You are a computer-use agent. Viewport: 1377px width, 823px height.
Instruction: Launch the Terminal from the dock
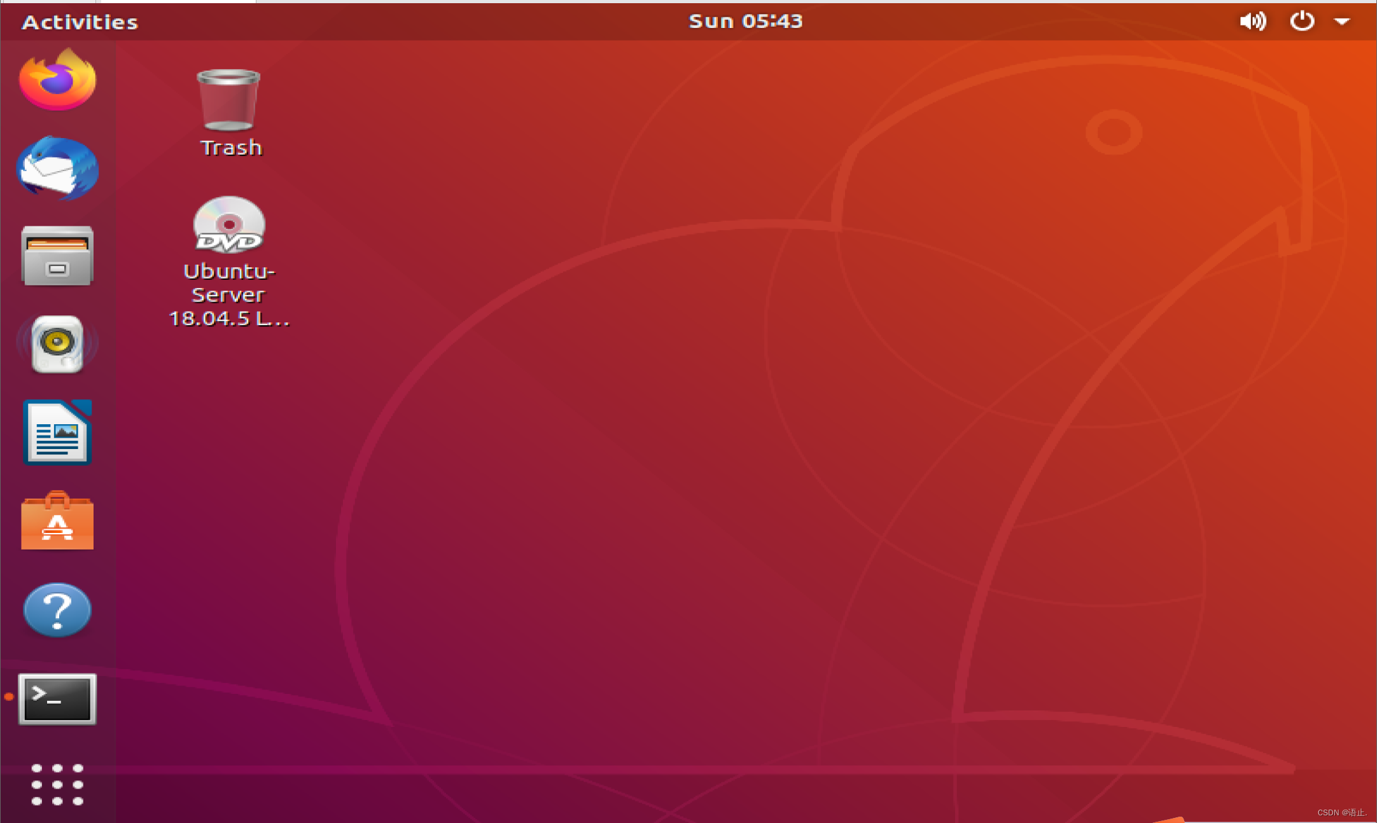point(57,700)
